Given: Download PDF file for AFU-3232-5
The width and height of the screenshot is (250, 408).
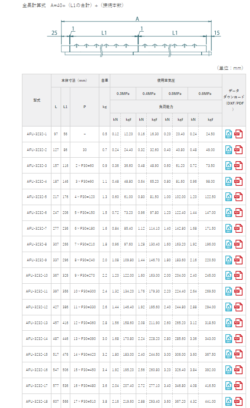Looking at the screenshot, I should 238,197.
